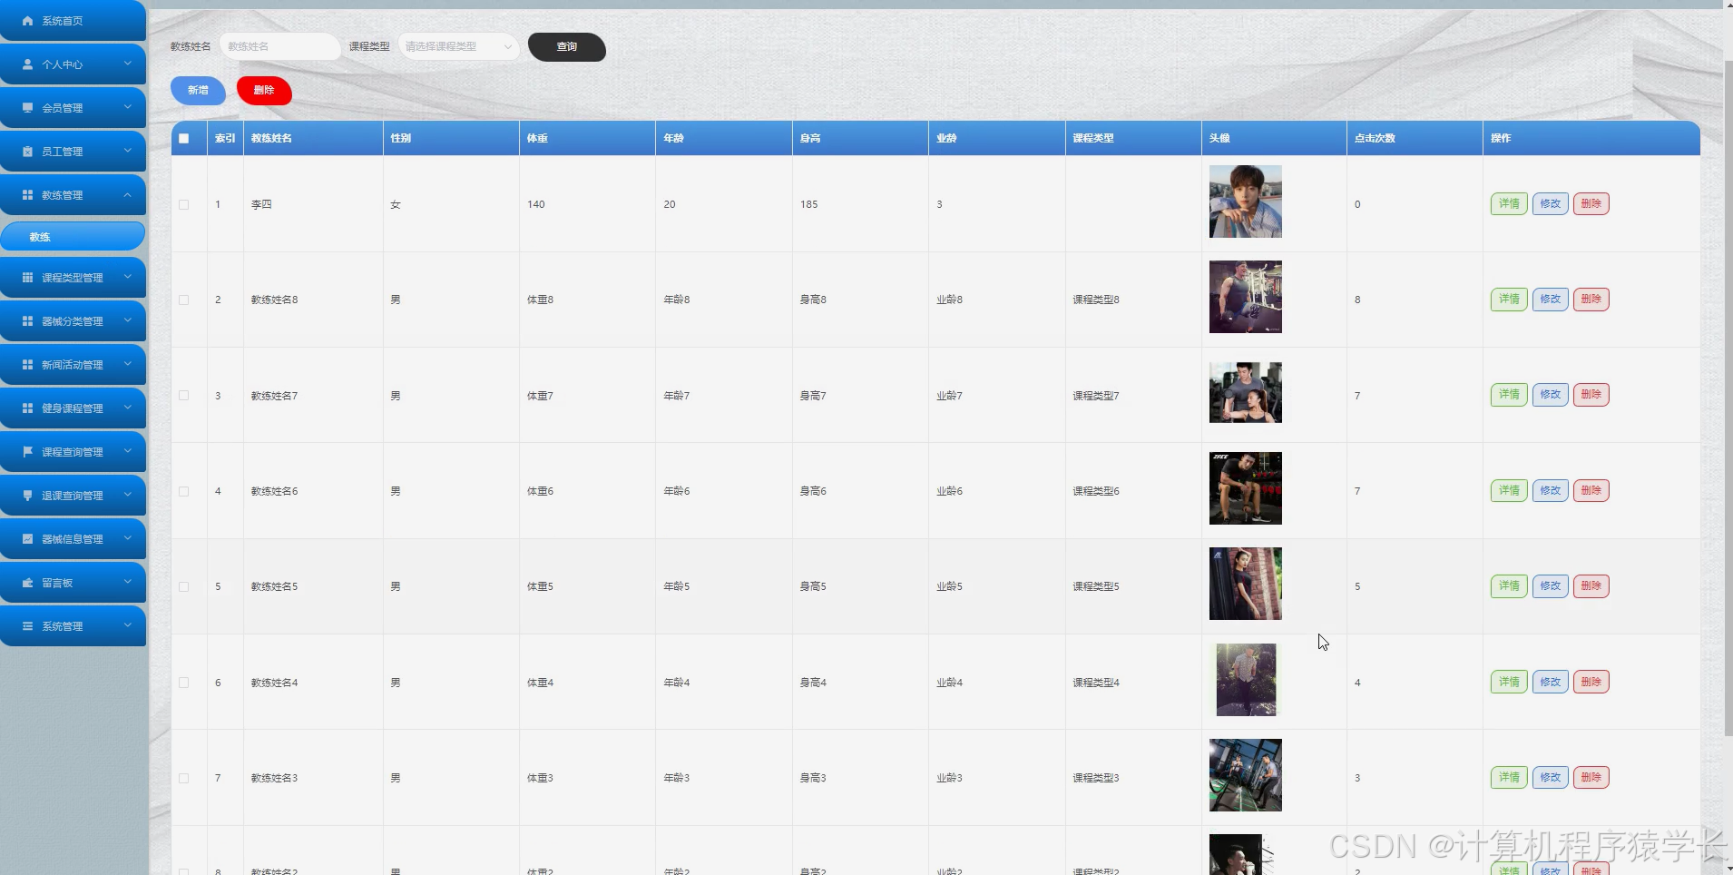Expand 员工管理 menu chevron
Screen dimensions: 1733x875
tap(128, 151)
